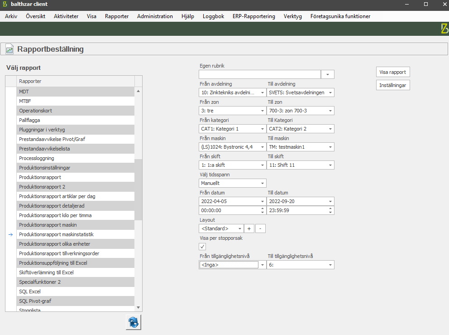Click the Balthzar logo in the green bar
The image size is (449, 335).
444,29
